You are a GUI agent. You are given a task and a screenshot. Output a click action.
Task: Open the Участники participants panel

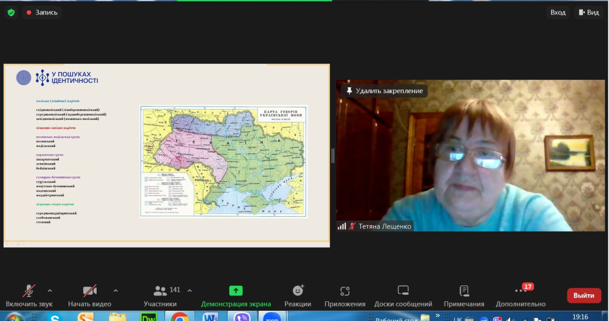pos(160,296)
